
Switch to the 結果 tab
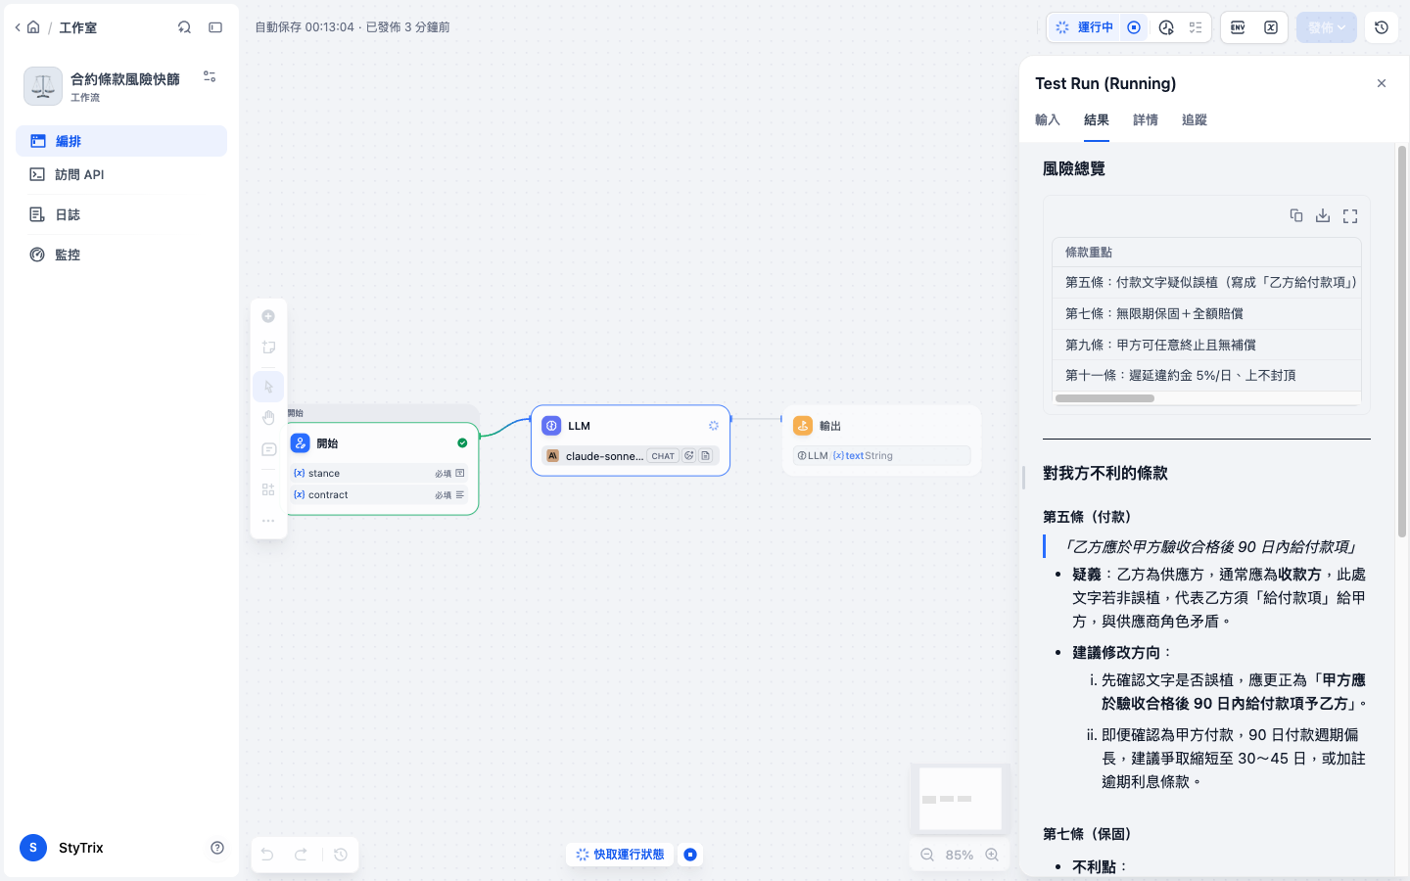(x=1097, y=119)
